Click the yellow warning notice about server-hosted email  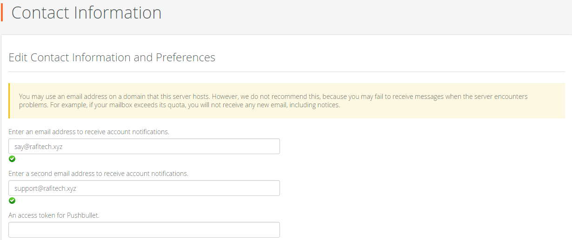[286, 101]
